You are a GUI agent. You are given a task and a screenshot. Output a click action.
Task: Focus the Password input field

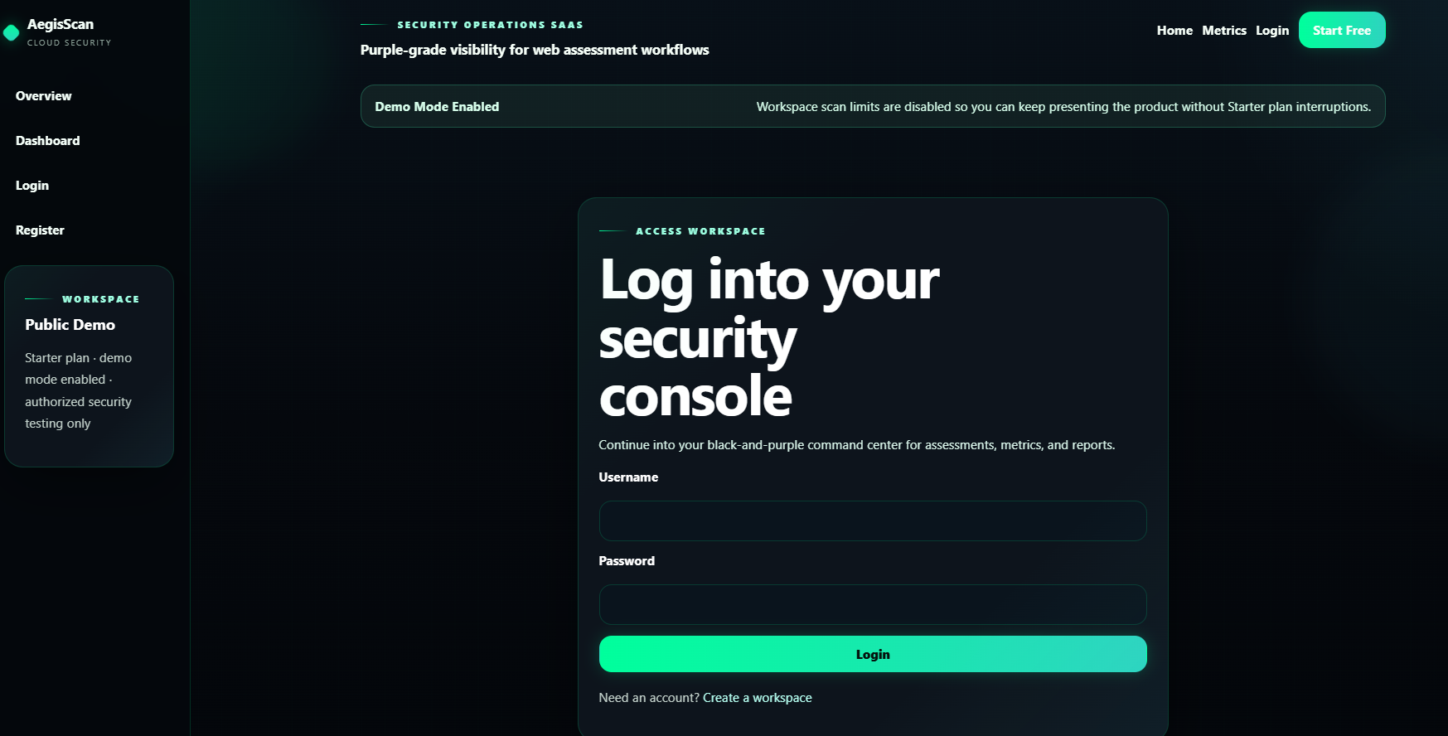point(872,605)
